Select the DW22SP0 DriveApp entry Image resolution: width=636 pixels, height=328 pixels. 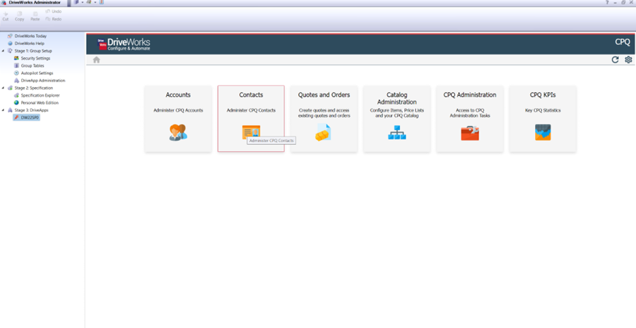coord(27,118)
